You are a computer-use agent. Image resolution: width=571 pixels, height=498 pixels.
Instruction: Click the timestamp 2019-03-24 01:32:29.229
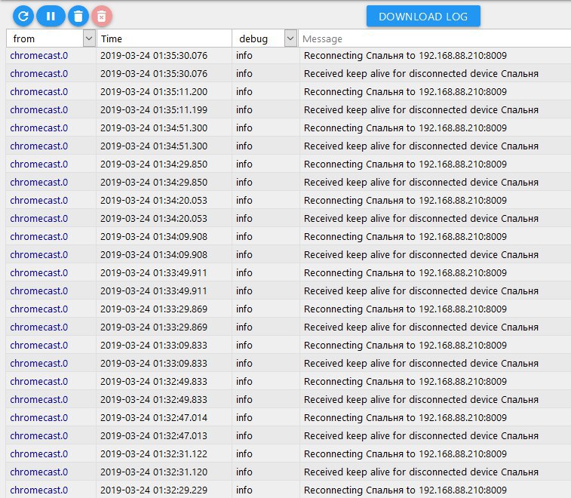coord(154,490)
